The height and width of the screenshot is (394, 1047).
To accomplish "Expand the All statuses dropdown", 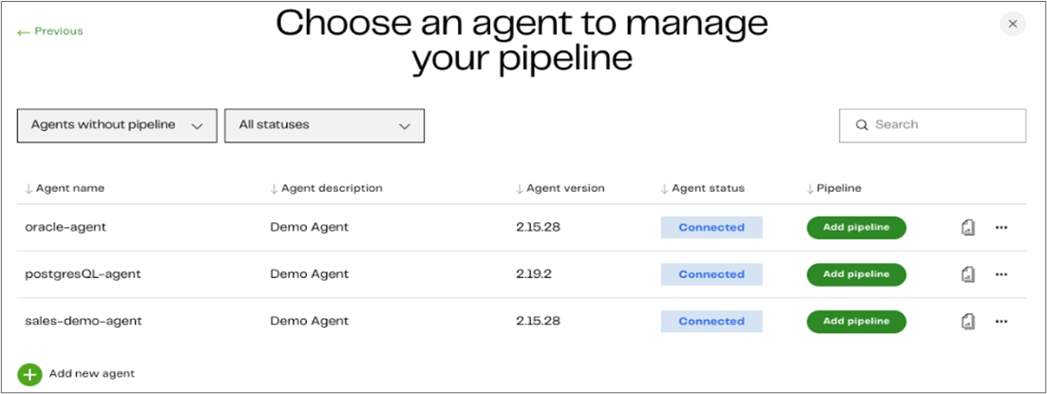I will (325, 125).
